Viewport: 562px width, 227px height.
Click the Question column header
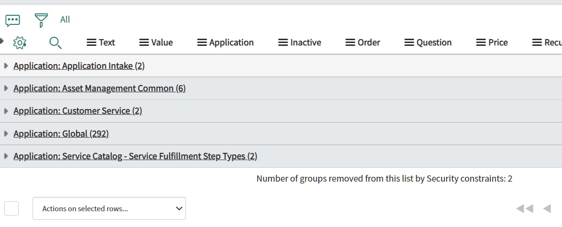coord(434,43)
